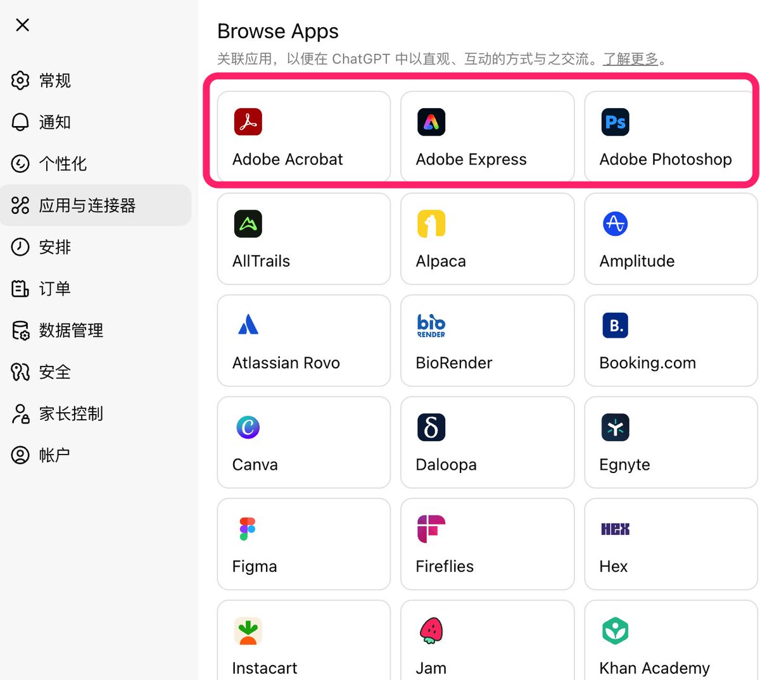The image size is (760, 680).
Task: Select the Egnyte name label
Action: [625, 465]
